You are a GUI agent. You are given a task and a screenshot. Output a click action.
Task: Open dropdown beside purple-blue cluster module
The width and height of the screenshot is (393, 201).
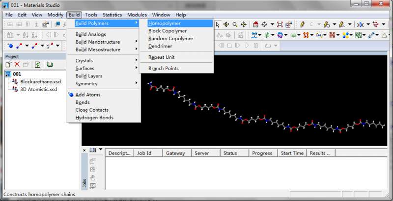pos(286,35)
